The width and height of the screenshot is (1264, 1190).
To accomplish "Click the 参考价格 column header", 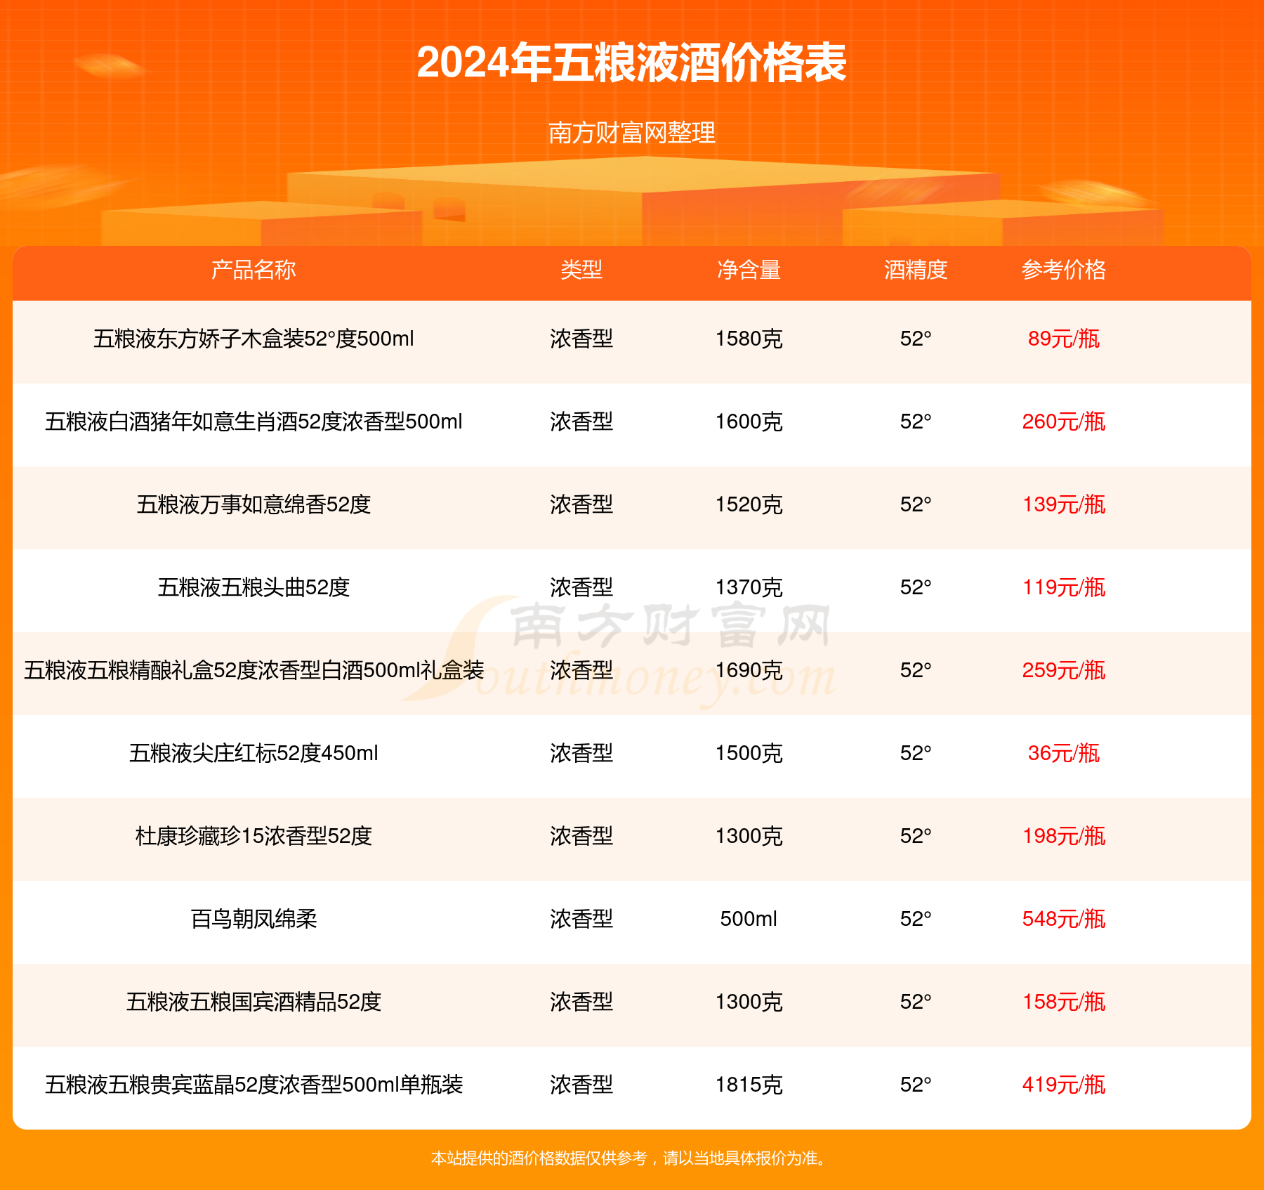I will pos(1064,270).
